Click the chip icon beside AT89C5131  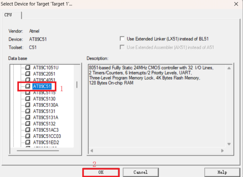(28, 111)
